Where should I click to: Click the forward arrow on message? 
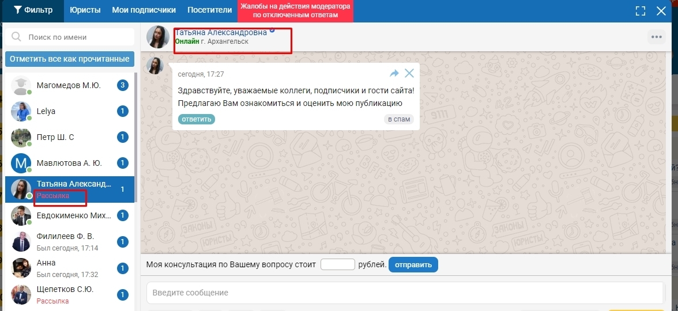point(394,74)
